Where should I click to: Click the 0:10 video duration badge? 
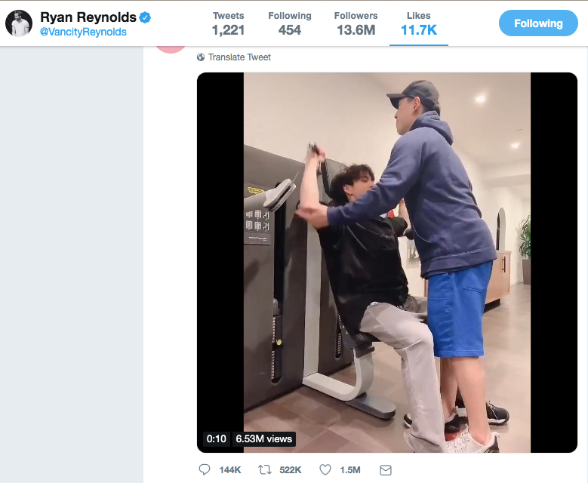click(x=217, y=438)
